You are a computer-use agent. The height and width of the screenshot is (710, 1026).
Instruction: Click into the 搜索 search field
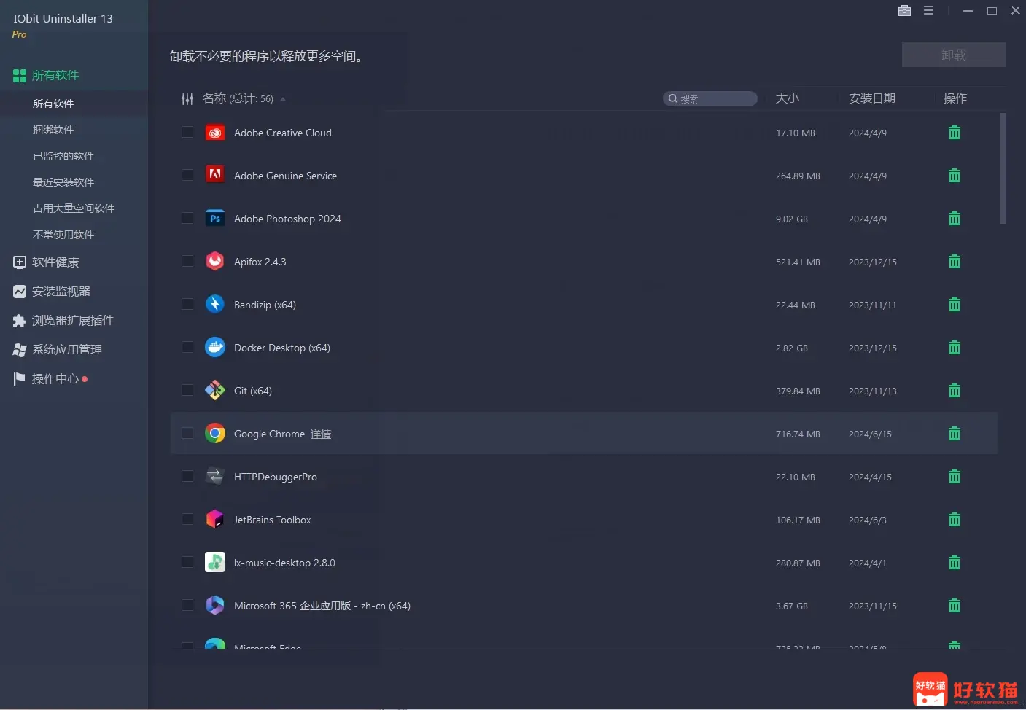710,98
